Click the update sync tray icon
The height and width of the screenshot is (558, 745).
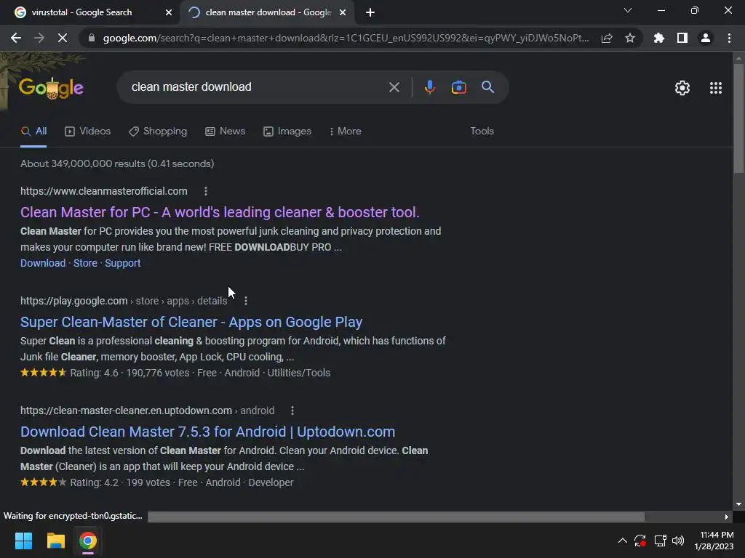click(640, 541)
